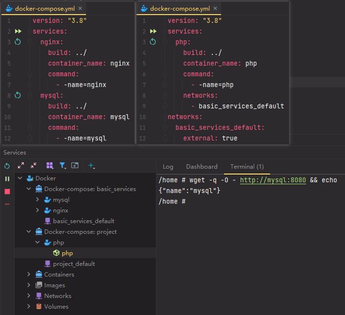Collapse the Docker-compose: basic_services node
The height and width of the screenshot is (315, 345).
tap(29, 189)
